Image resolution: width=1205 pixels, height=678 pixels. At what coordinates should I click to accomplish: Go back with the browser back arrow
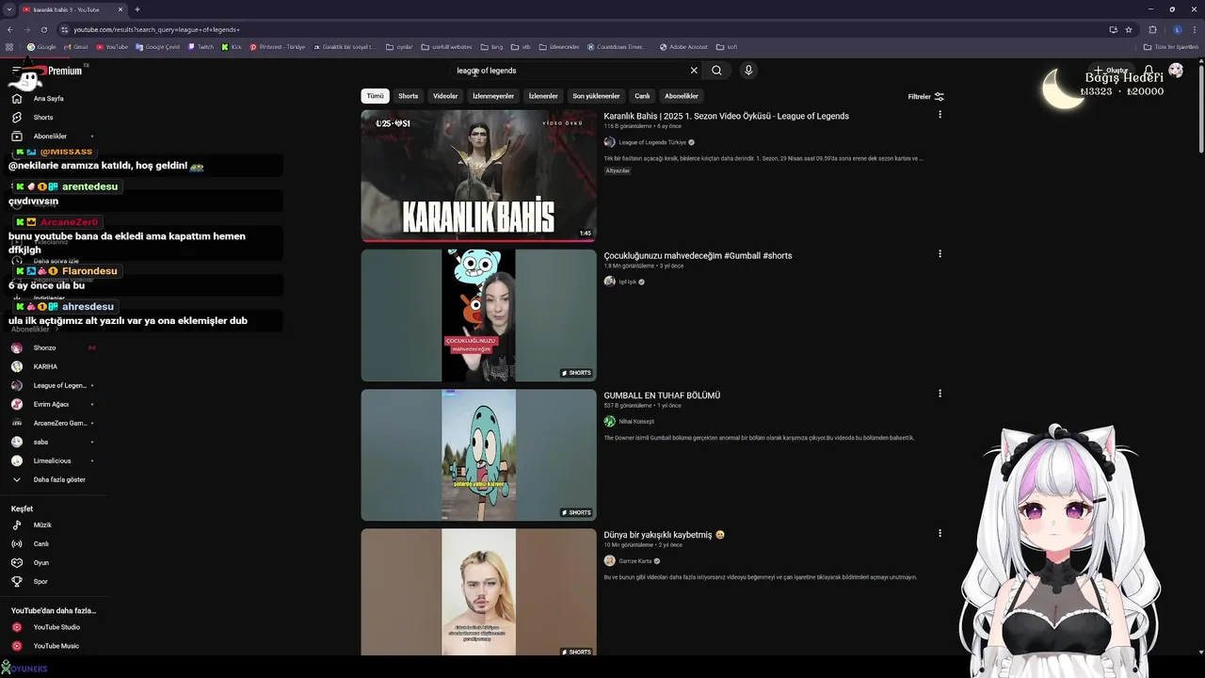pos(11,29)
